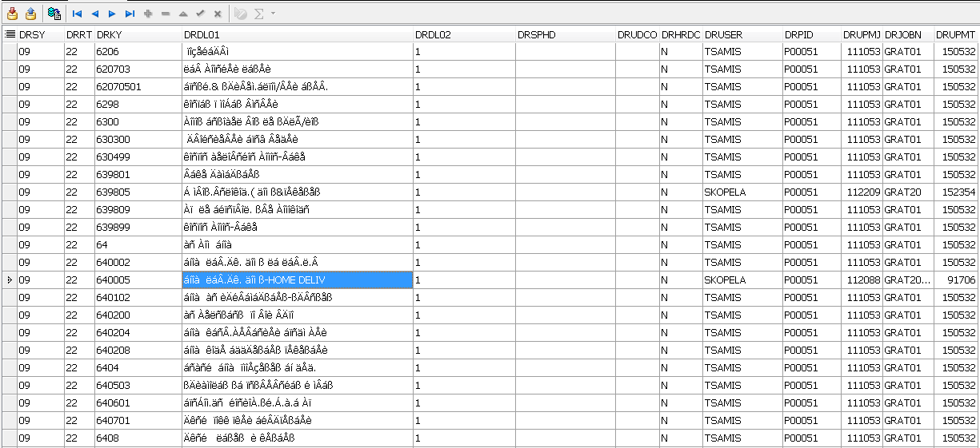Click the delete record minus icon
This screenshot has width=980, height=448.
pyautogui.click(x=166, y=14)
